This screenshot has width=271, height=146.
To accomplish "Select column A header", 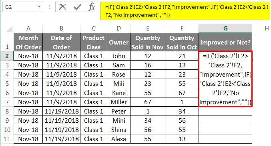I will click(x=28, y=28).
